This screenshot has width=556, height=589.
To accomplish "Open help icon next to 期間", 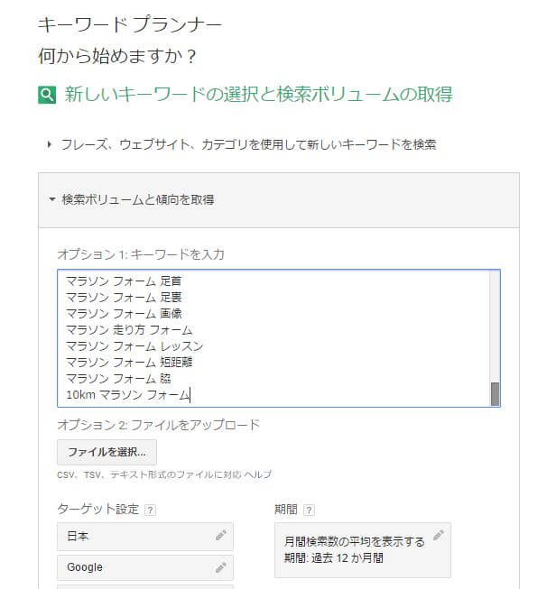I will point(309,511).
